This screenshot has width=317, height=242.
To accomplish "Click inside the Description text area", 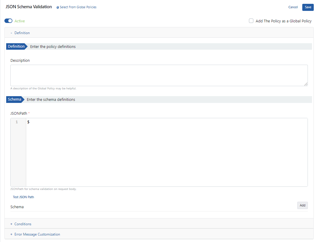I will pyautogui.click(x=159, y=75).
